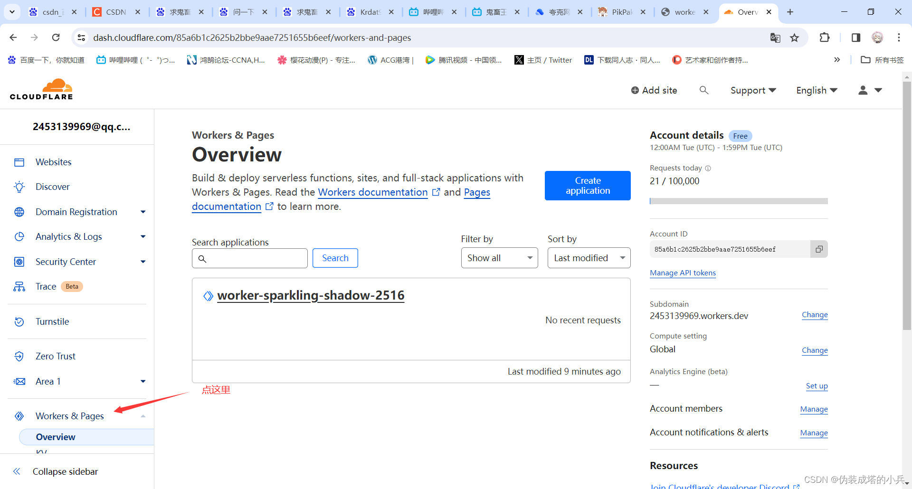Screen dimensions: 912x489
Task: Manage Account members
Action: [814, 409]
